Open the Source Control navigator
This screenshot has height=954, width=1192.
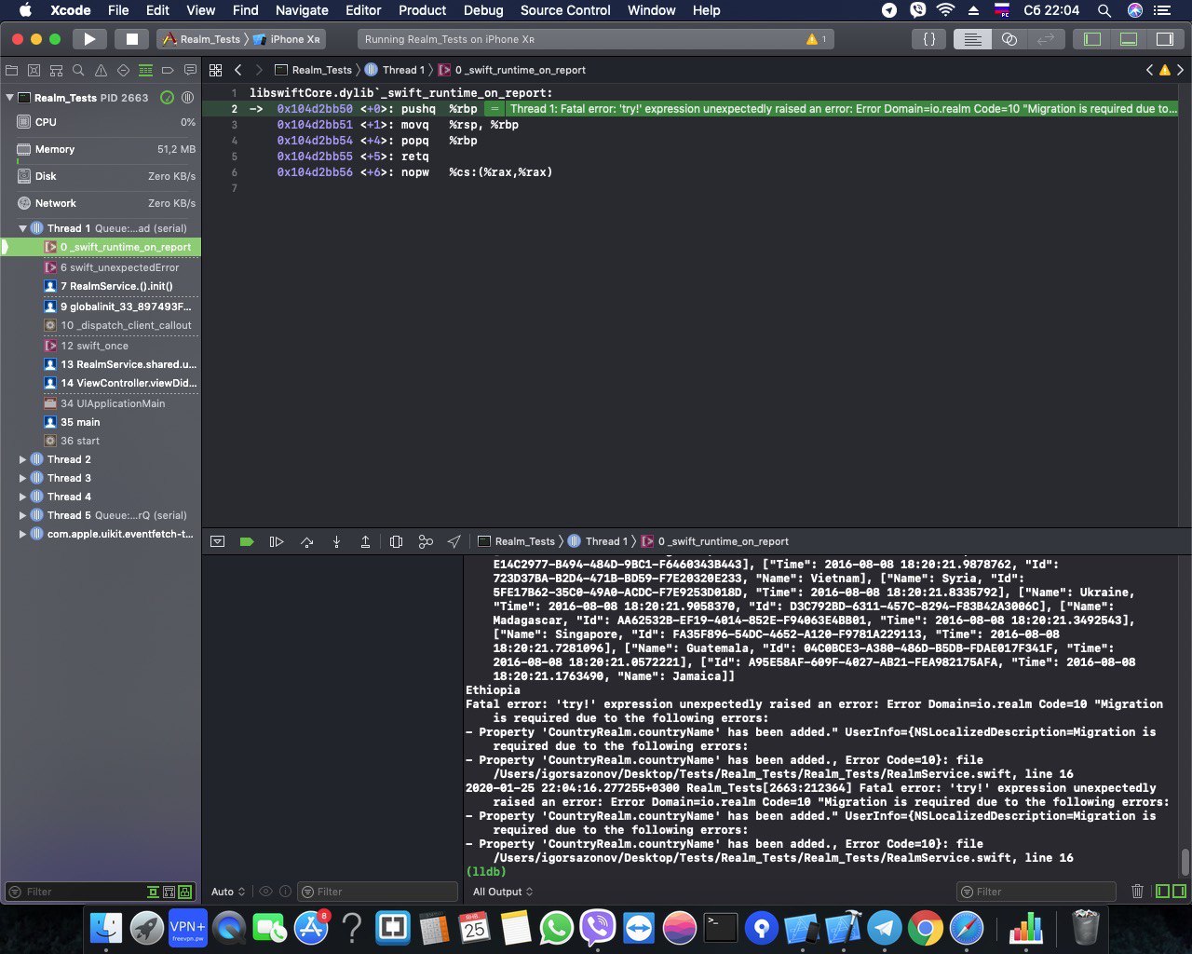click(34, 70)
